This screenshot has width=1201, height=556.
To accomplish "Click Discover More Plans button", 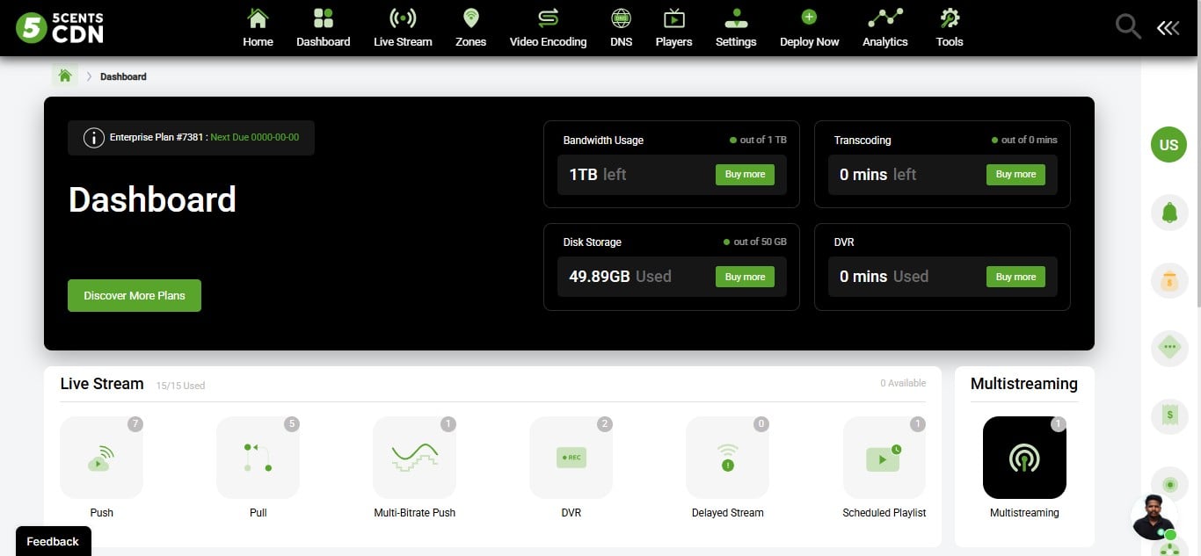I will coord(135,296).
